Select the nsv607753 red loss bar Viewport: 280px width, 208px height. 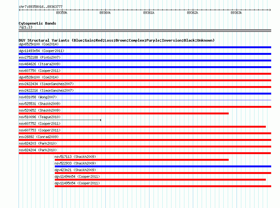(x=145, y=133)
